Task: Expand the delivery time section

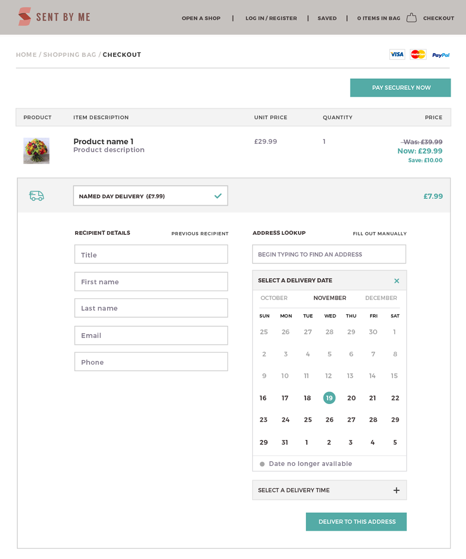Action: (397, 490)
